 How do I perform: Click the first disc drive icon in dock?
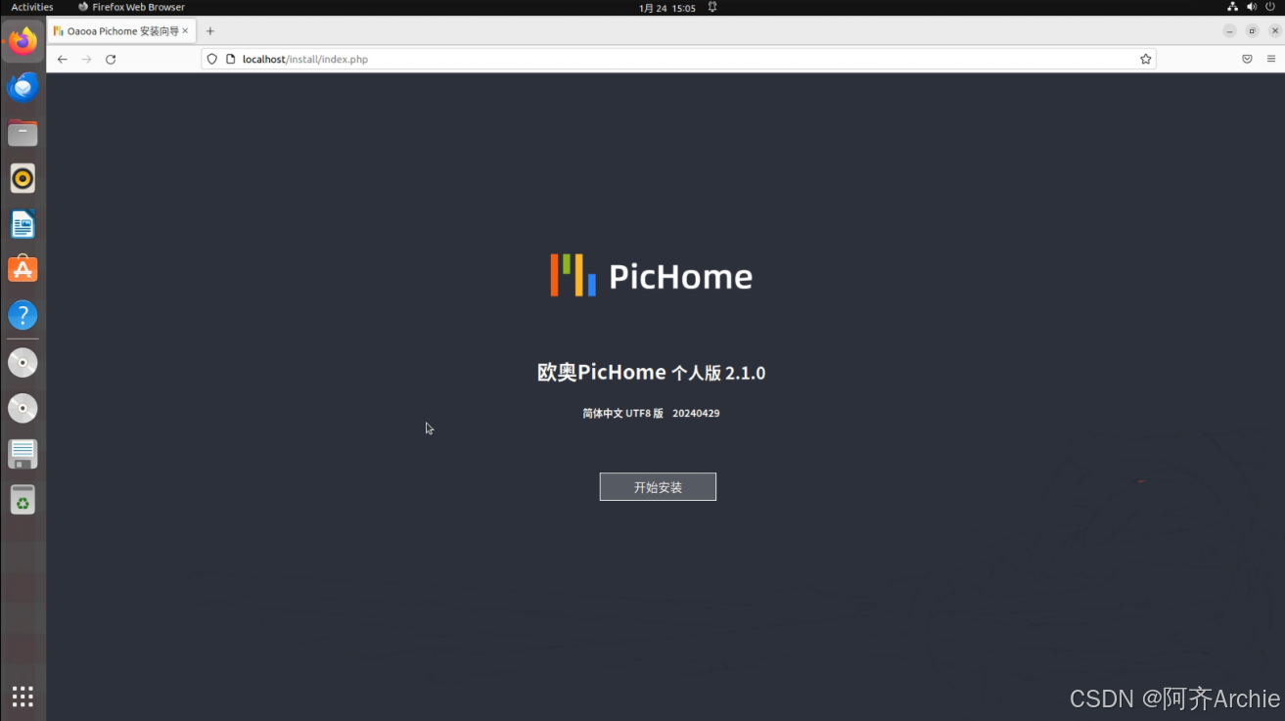click(x=23, y=363)
